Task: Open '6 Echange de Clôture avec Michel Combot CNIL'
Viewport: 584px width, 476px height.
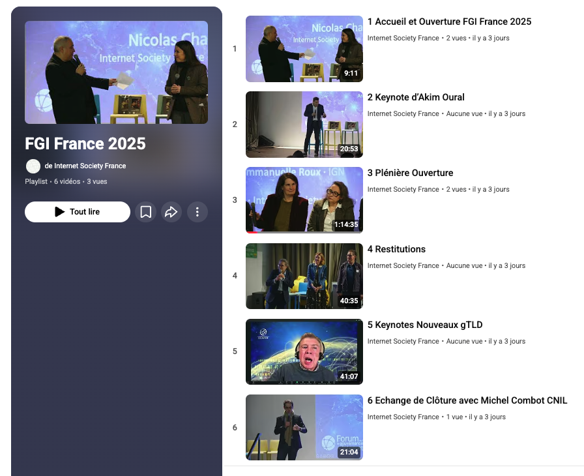Action: tap(467, 401)
